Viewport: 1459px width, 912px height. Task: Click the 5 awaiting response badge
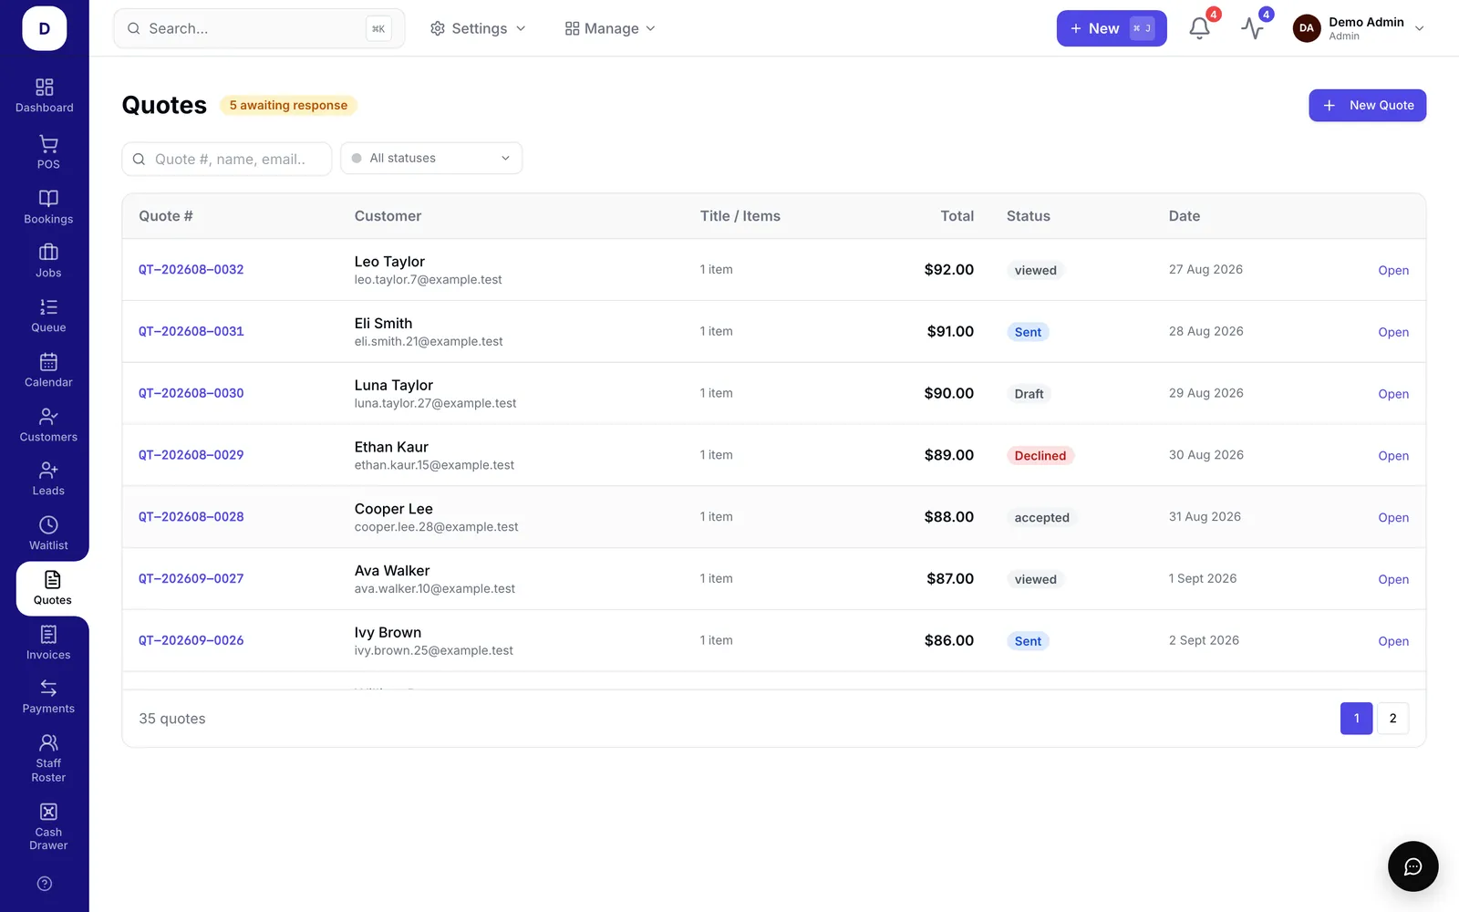288,105
